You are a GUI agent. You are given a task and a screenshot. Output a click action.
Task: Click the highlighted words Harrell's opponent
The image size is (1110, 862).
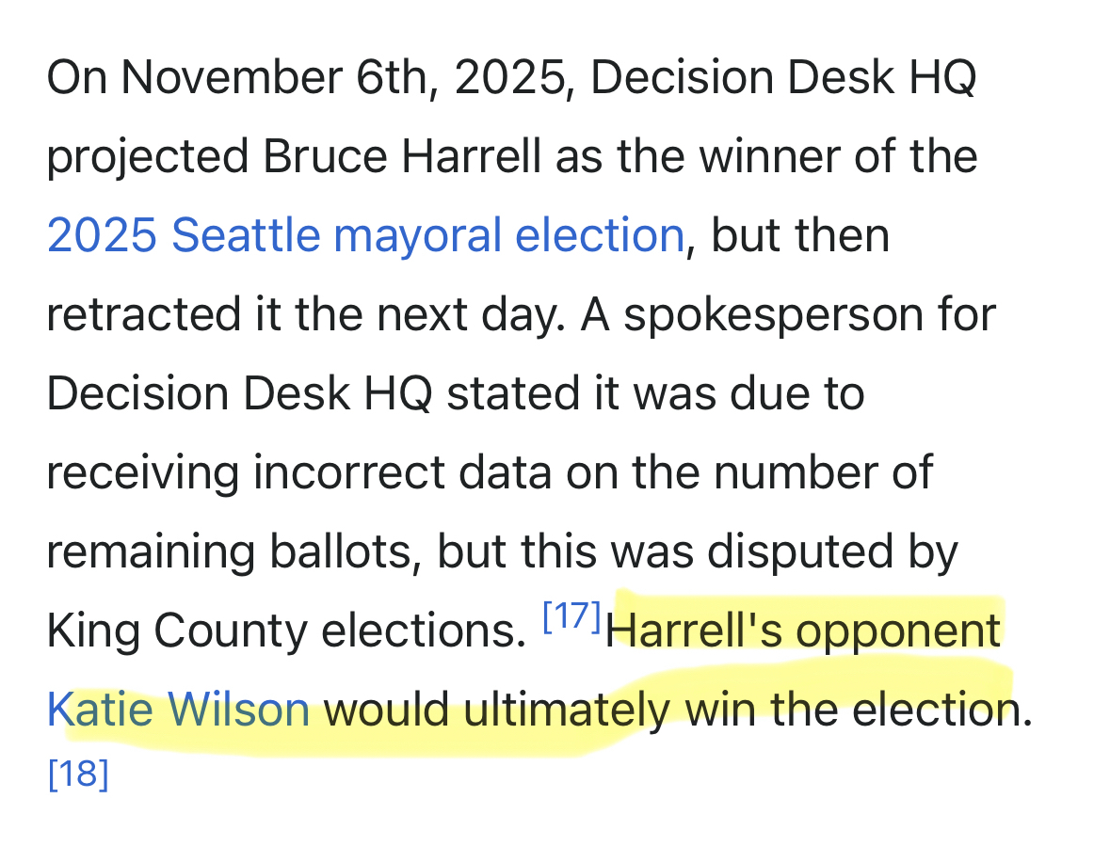[803, 631]
